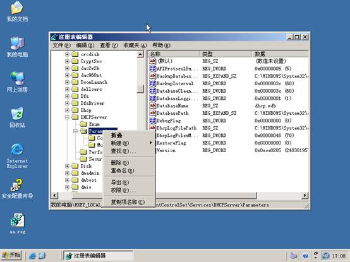Click the DebugFlag DWORD icon

(x=152, y=121)
